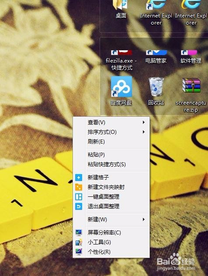
Task: Click the layout icon beside 一键桌面整理
Action: [x=79, y=197]
